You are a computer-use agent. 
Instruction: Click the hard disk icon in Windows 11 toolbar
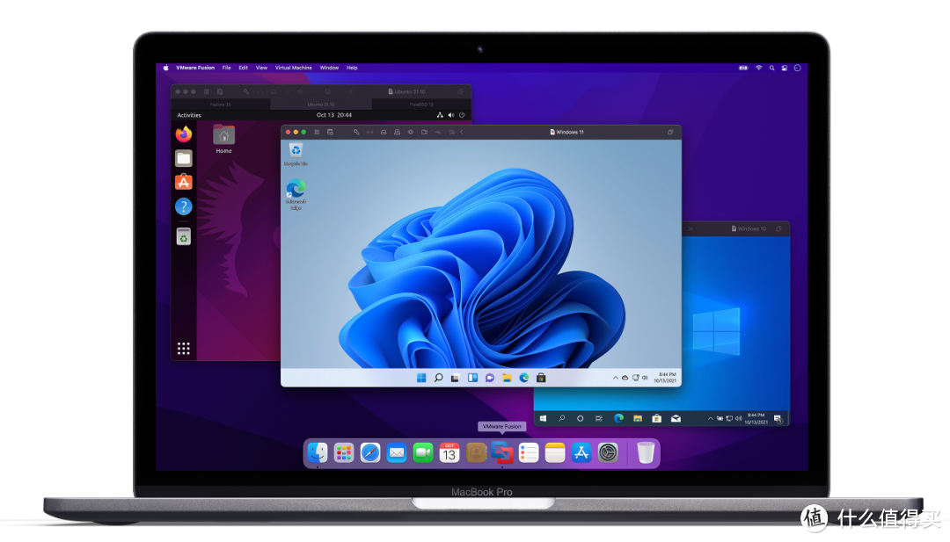point(384,132)
